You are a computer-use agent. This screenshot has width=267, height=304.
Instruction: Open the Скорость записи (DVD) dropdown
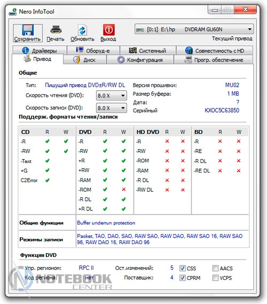112,108
